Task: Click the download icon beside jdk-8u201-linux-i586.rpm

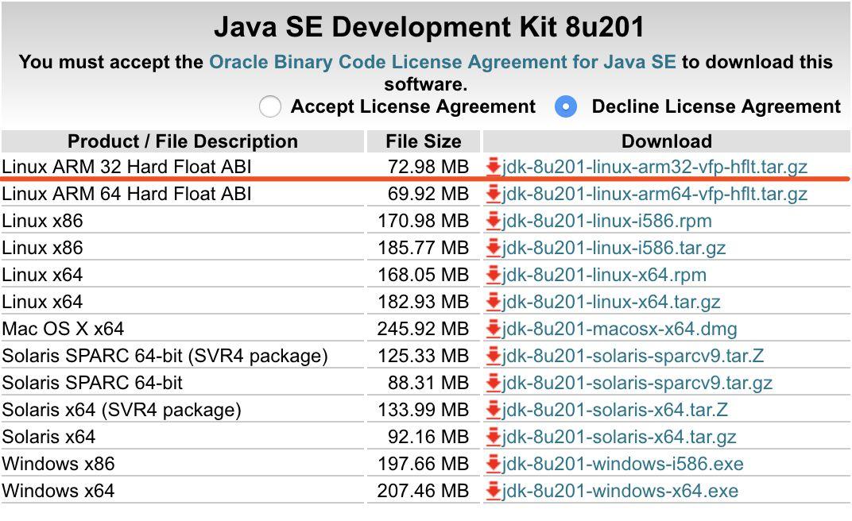Action: click(x=494, y=221)
